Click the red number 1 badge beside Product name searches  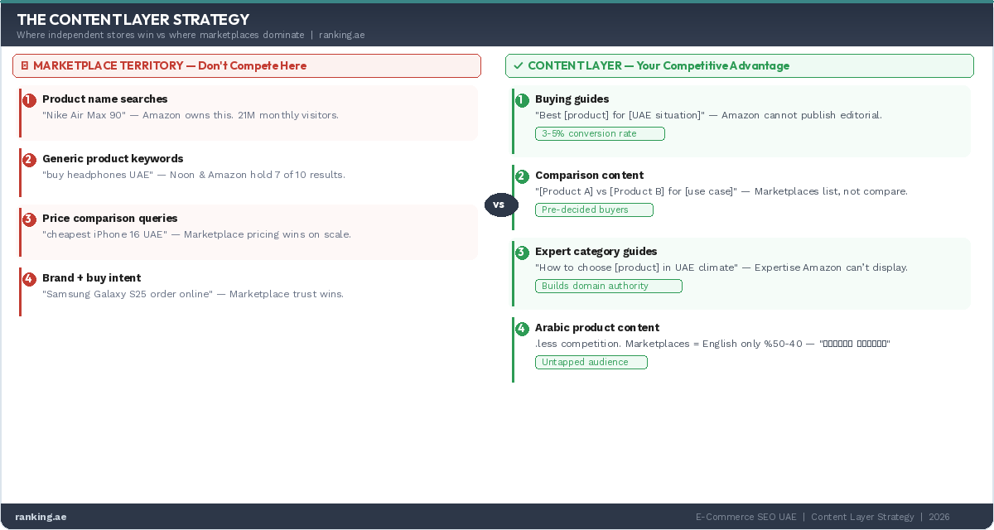click(x=29, y=100)
